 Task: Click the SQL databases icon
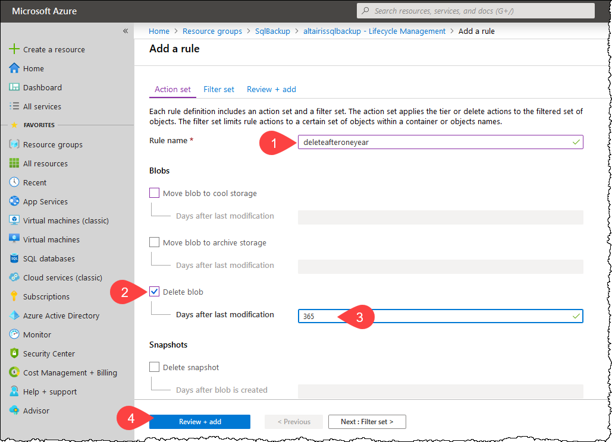click(14, 258)
